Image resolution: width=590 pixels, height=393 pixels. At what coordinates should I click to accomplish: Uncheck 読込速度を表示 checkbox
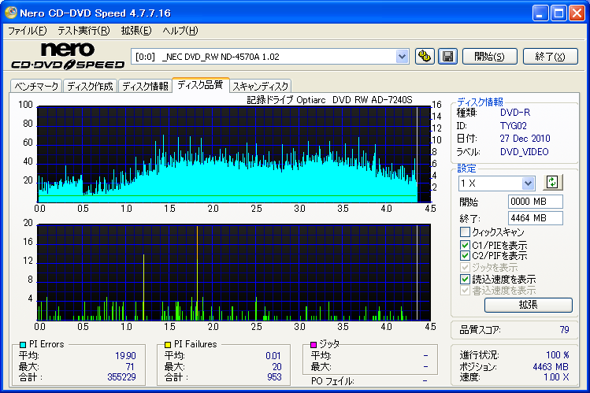point(465,279)
